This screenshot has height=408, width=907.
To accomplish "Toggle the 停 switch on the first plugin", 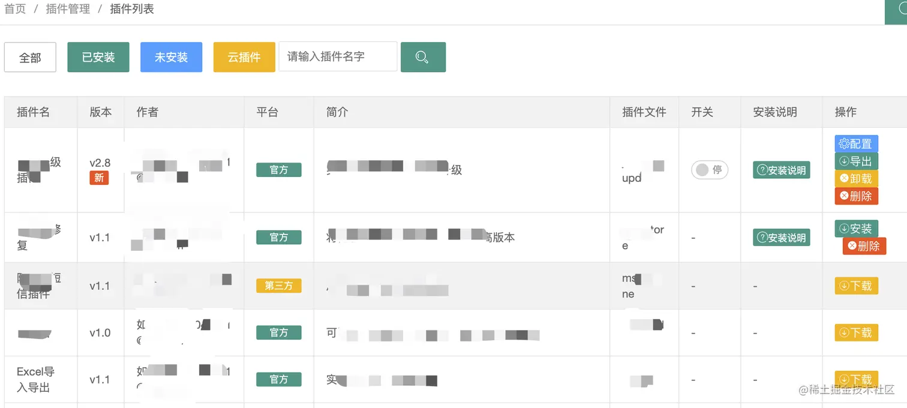I will [710, 170].
